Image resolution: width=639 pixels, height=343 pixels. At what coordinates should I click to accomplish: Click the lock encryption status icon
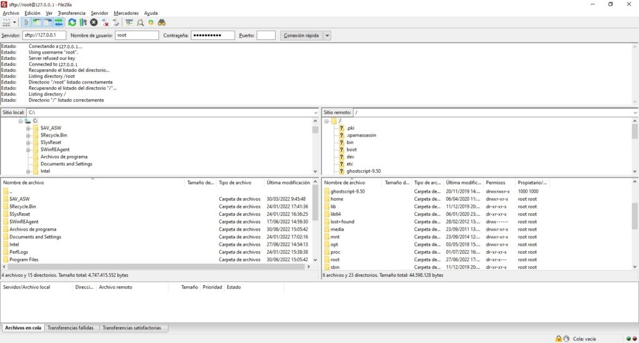[x=559, y=339]
